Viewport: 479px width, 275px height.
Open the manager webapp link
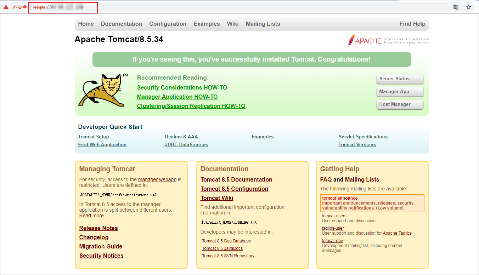[x=157, y=179]
